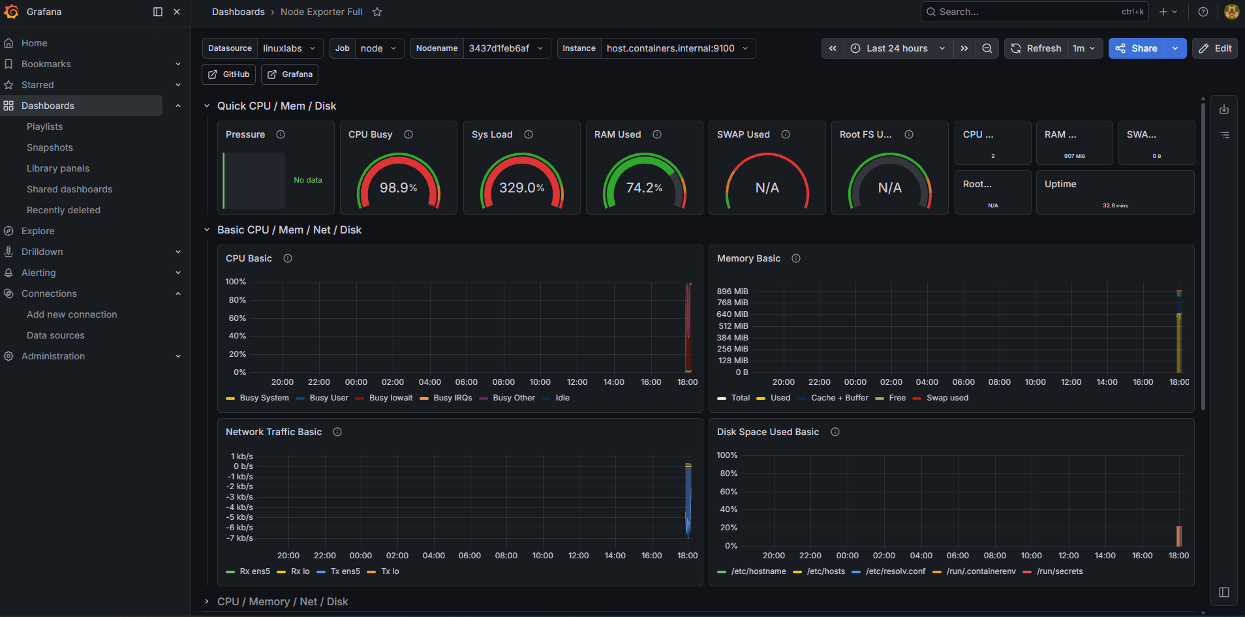Open the Last 24 hours time picker
1245x617 pixels.
[899, 48]
